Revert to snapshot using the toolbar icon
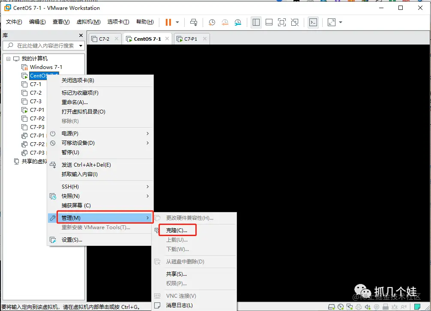 [x=225, y=23]
